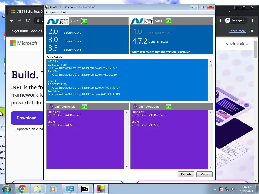The height and width of the screenshot is (194, 259).
Task: Select the 3.5 Service Pack 1 version entry
Action: pos(65,48)
